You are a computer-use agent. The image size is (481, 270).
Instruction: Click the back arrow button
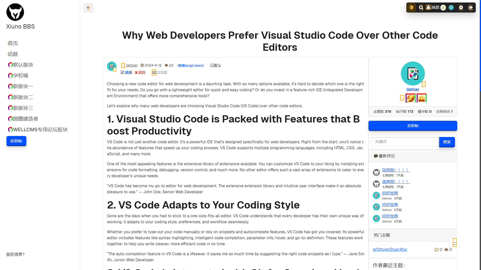click(x=88, y=8)
